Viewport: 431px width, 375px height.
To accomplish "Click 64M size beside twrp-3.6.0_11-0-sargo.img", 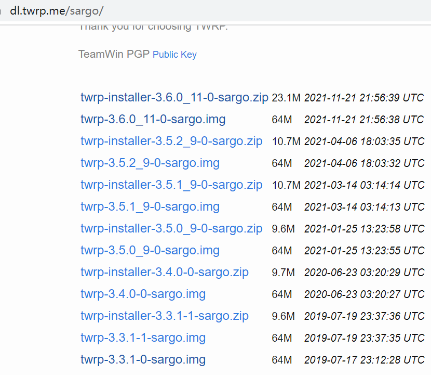I will coord(282,120).
